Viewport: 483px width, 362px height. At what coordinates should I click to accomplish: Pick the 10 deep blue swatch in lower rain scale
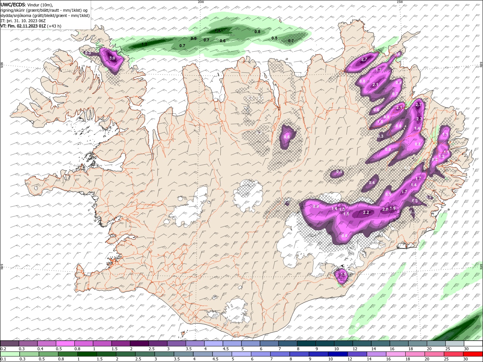click(338, 354)
